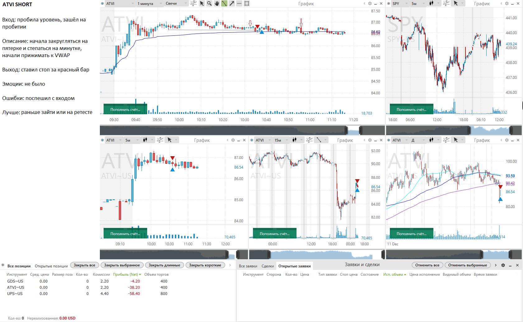Open indicators icon in ATVI daily chart
The image size is (523, 322).
click(x=446, y=140)
